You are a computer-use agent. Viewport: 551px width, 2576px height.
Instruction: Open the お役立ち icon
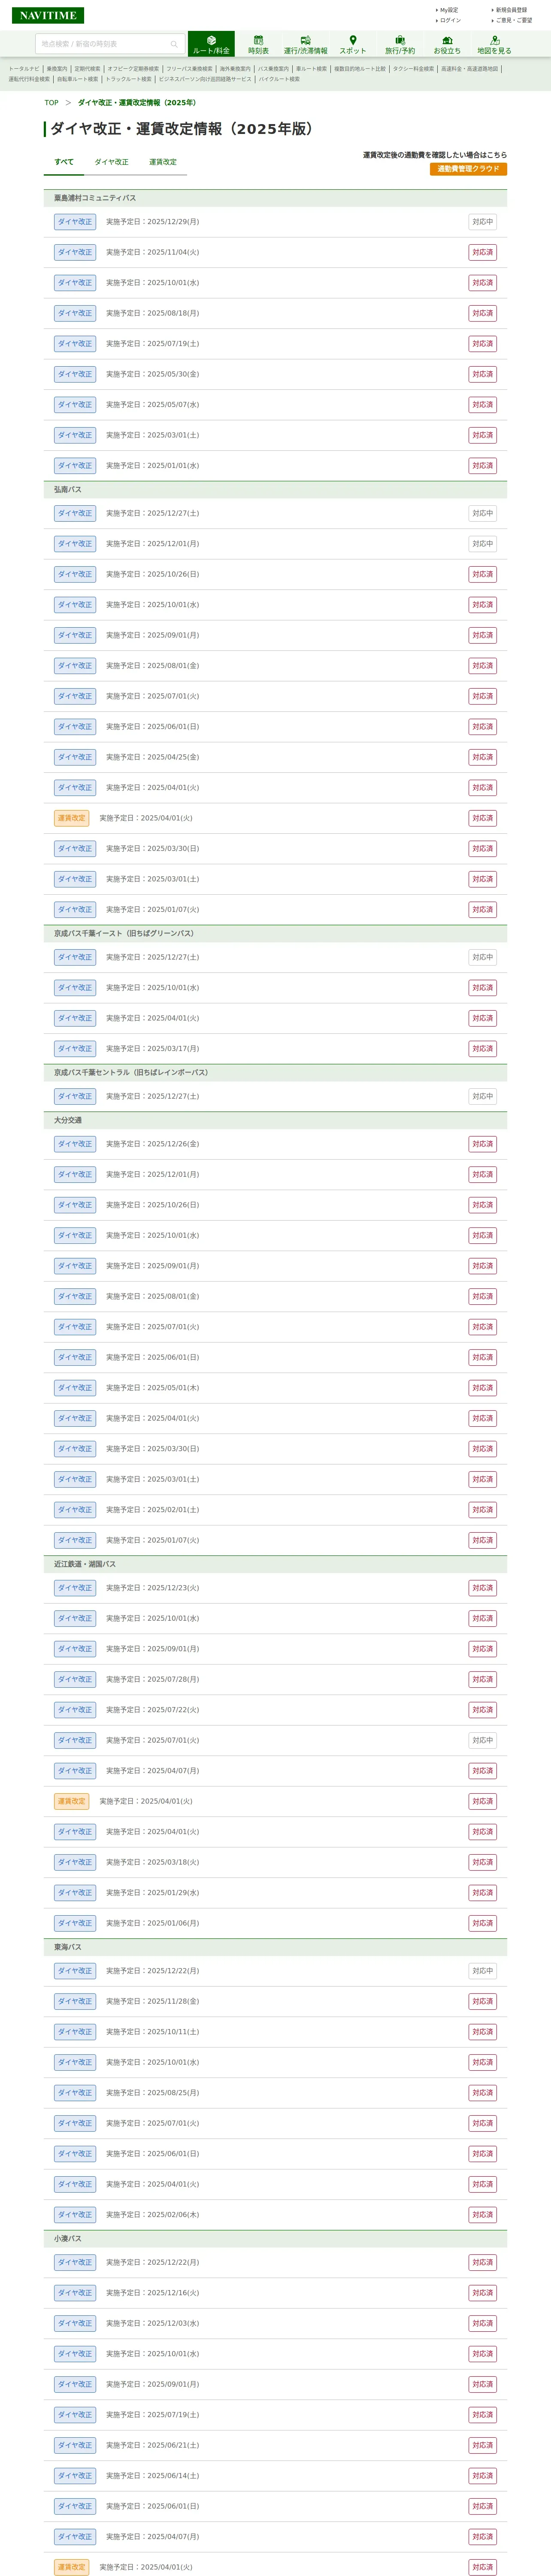point(447,44)
